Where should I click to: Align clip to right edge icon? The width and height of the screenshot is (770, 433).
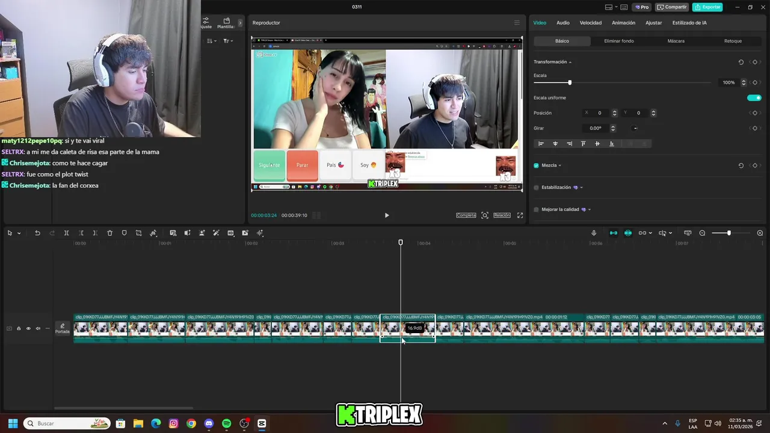[x=569, y=144]
